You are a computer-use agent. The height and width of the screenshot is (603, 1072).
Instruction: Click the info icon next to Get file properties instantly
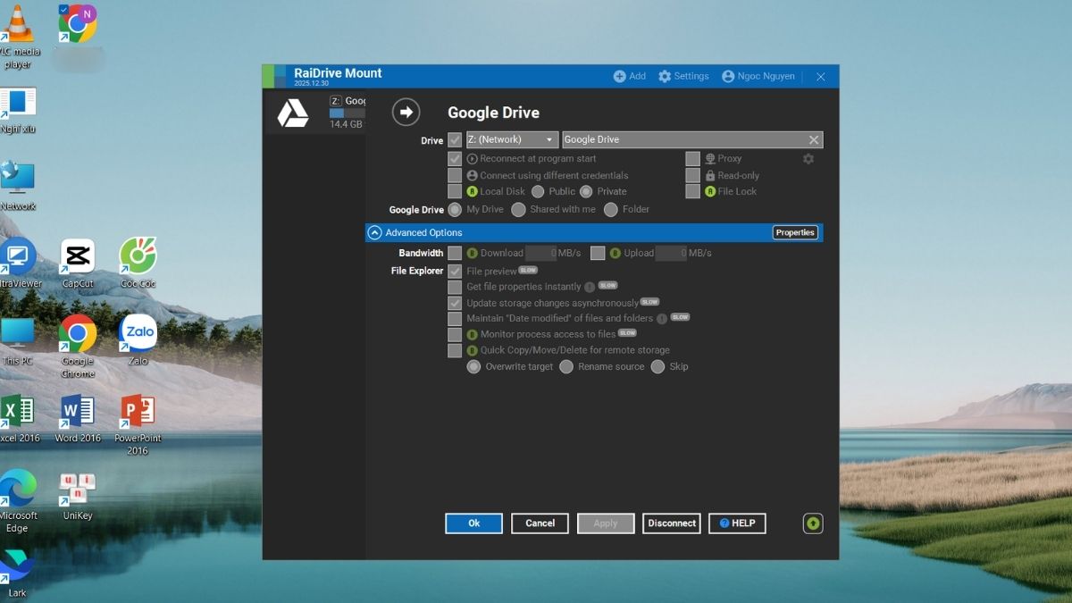tap(590, 287)
